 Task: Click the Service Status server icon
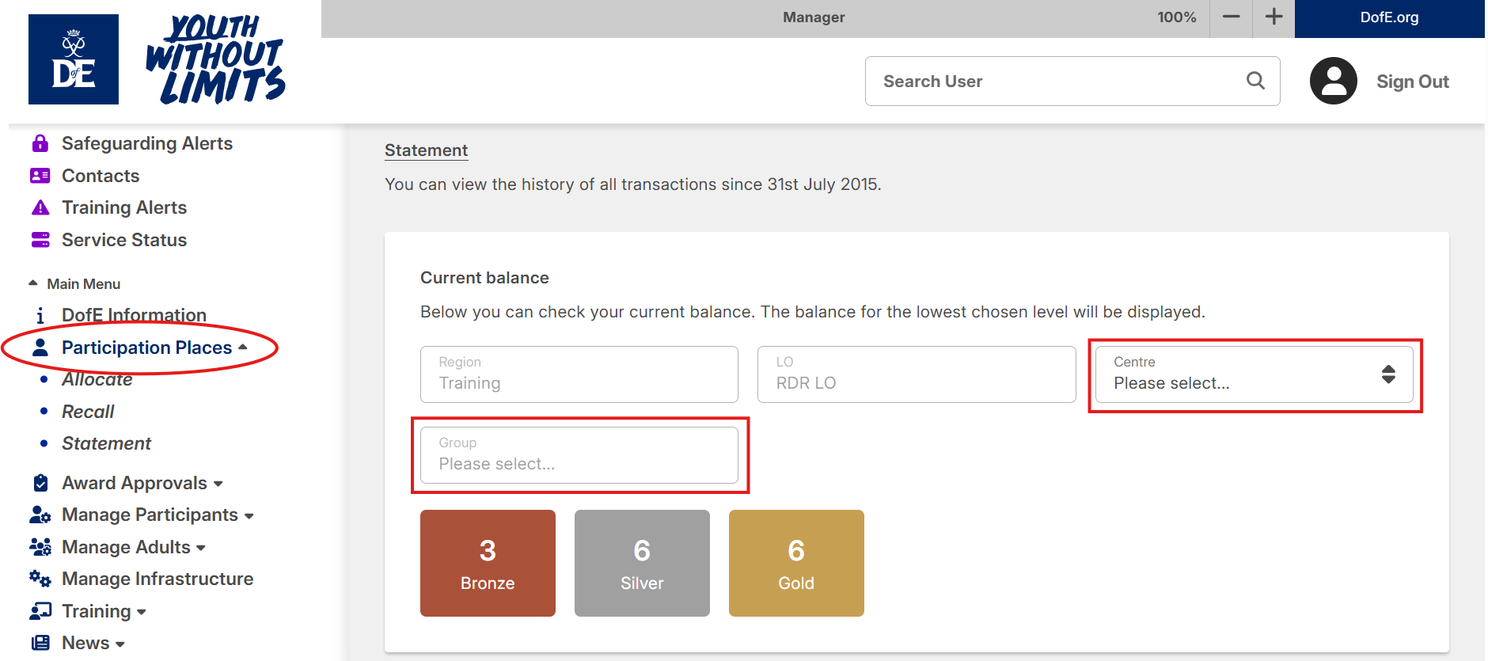tap(40, 240)
